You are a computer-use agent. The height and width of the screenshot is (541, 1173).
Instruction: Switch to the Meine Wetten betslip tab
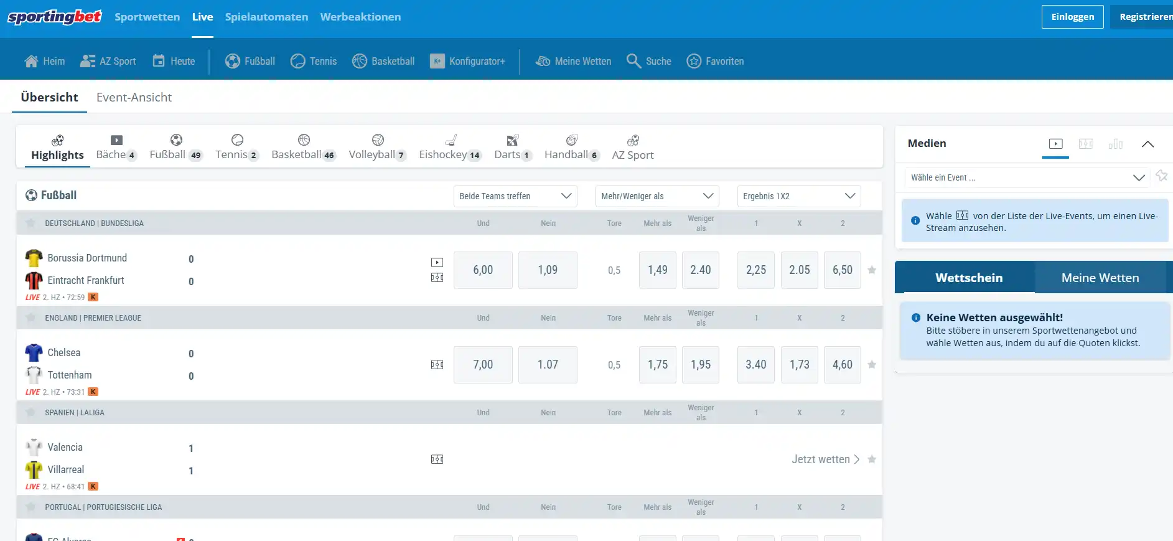click(x=1100, y=278)
